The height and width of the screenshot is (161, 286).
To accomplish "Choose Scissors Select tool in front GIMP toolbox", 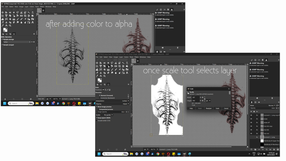I will point(116,63).
